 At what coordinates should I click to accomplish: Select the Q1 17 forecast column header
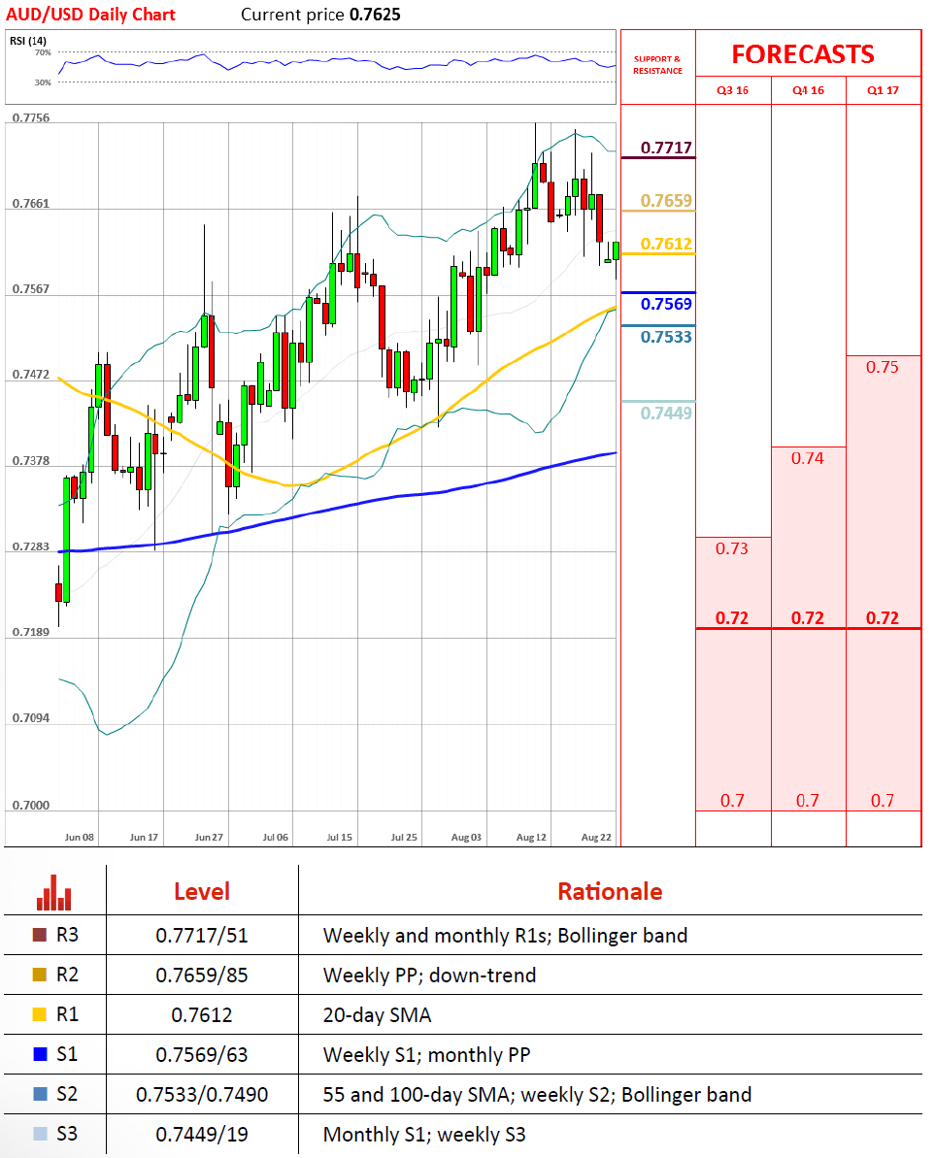coord(883,90)
